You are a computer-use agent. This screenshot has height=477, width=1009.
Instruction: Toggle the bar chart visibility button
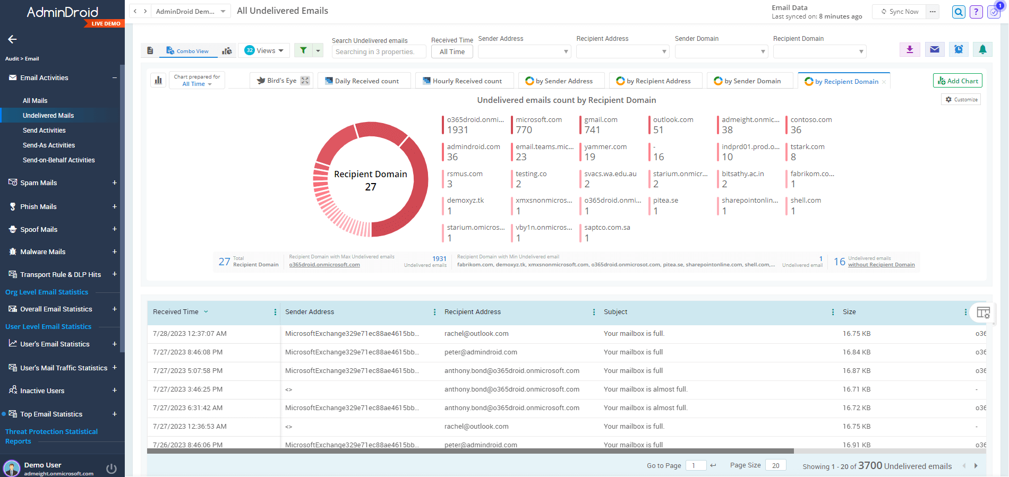click(x=158, y=81)
